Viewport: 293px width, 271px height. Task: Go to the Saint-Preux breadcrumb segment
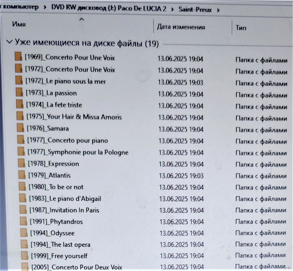195,10
